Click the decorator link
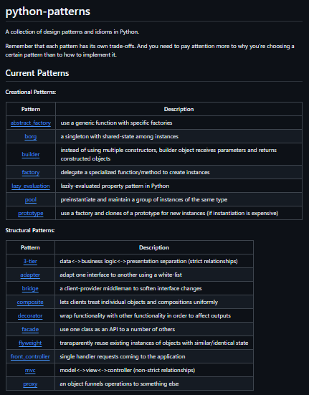Viewport: 309px width, 395px height. [x=30, y=315]
